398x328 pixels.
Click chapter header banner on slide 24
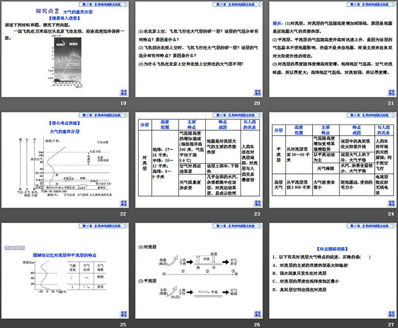click(x=372, y=115)
